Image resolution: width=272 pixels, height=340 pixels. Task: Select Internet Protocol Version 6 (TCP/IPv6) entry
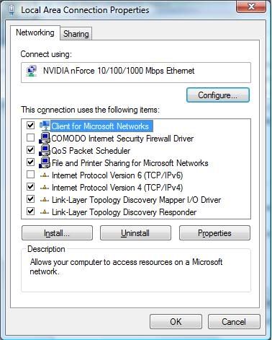(117, 175)
